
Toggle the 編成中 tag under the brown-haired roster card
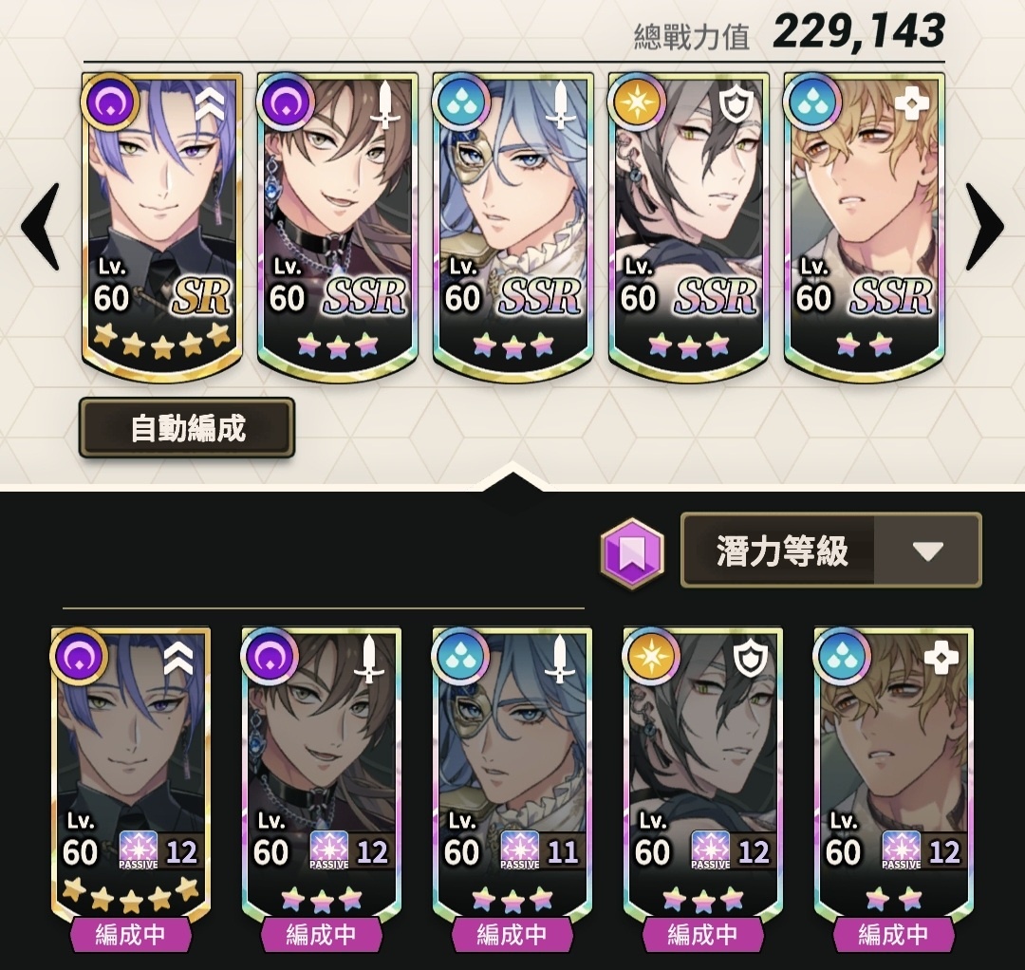[x=321, y=934]
